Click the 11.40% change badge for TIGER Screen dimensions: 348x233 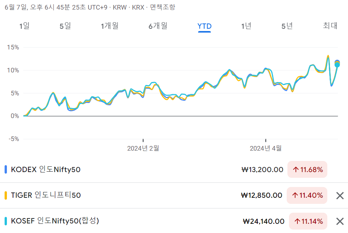pyautogui.click(x=307, y=195)
